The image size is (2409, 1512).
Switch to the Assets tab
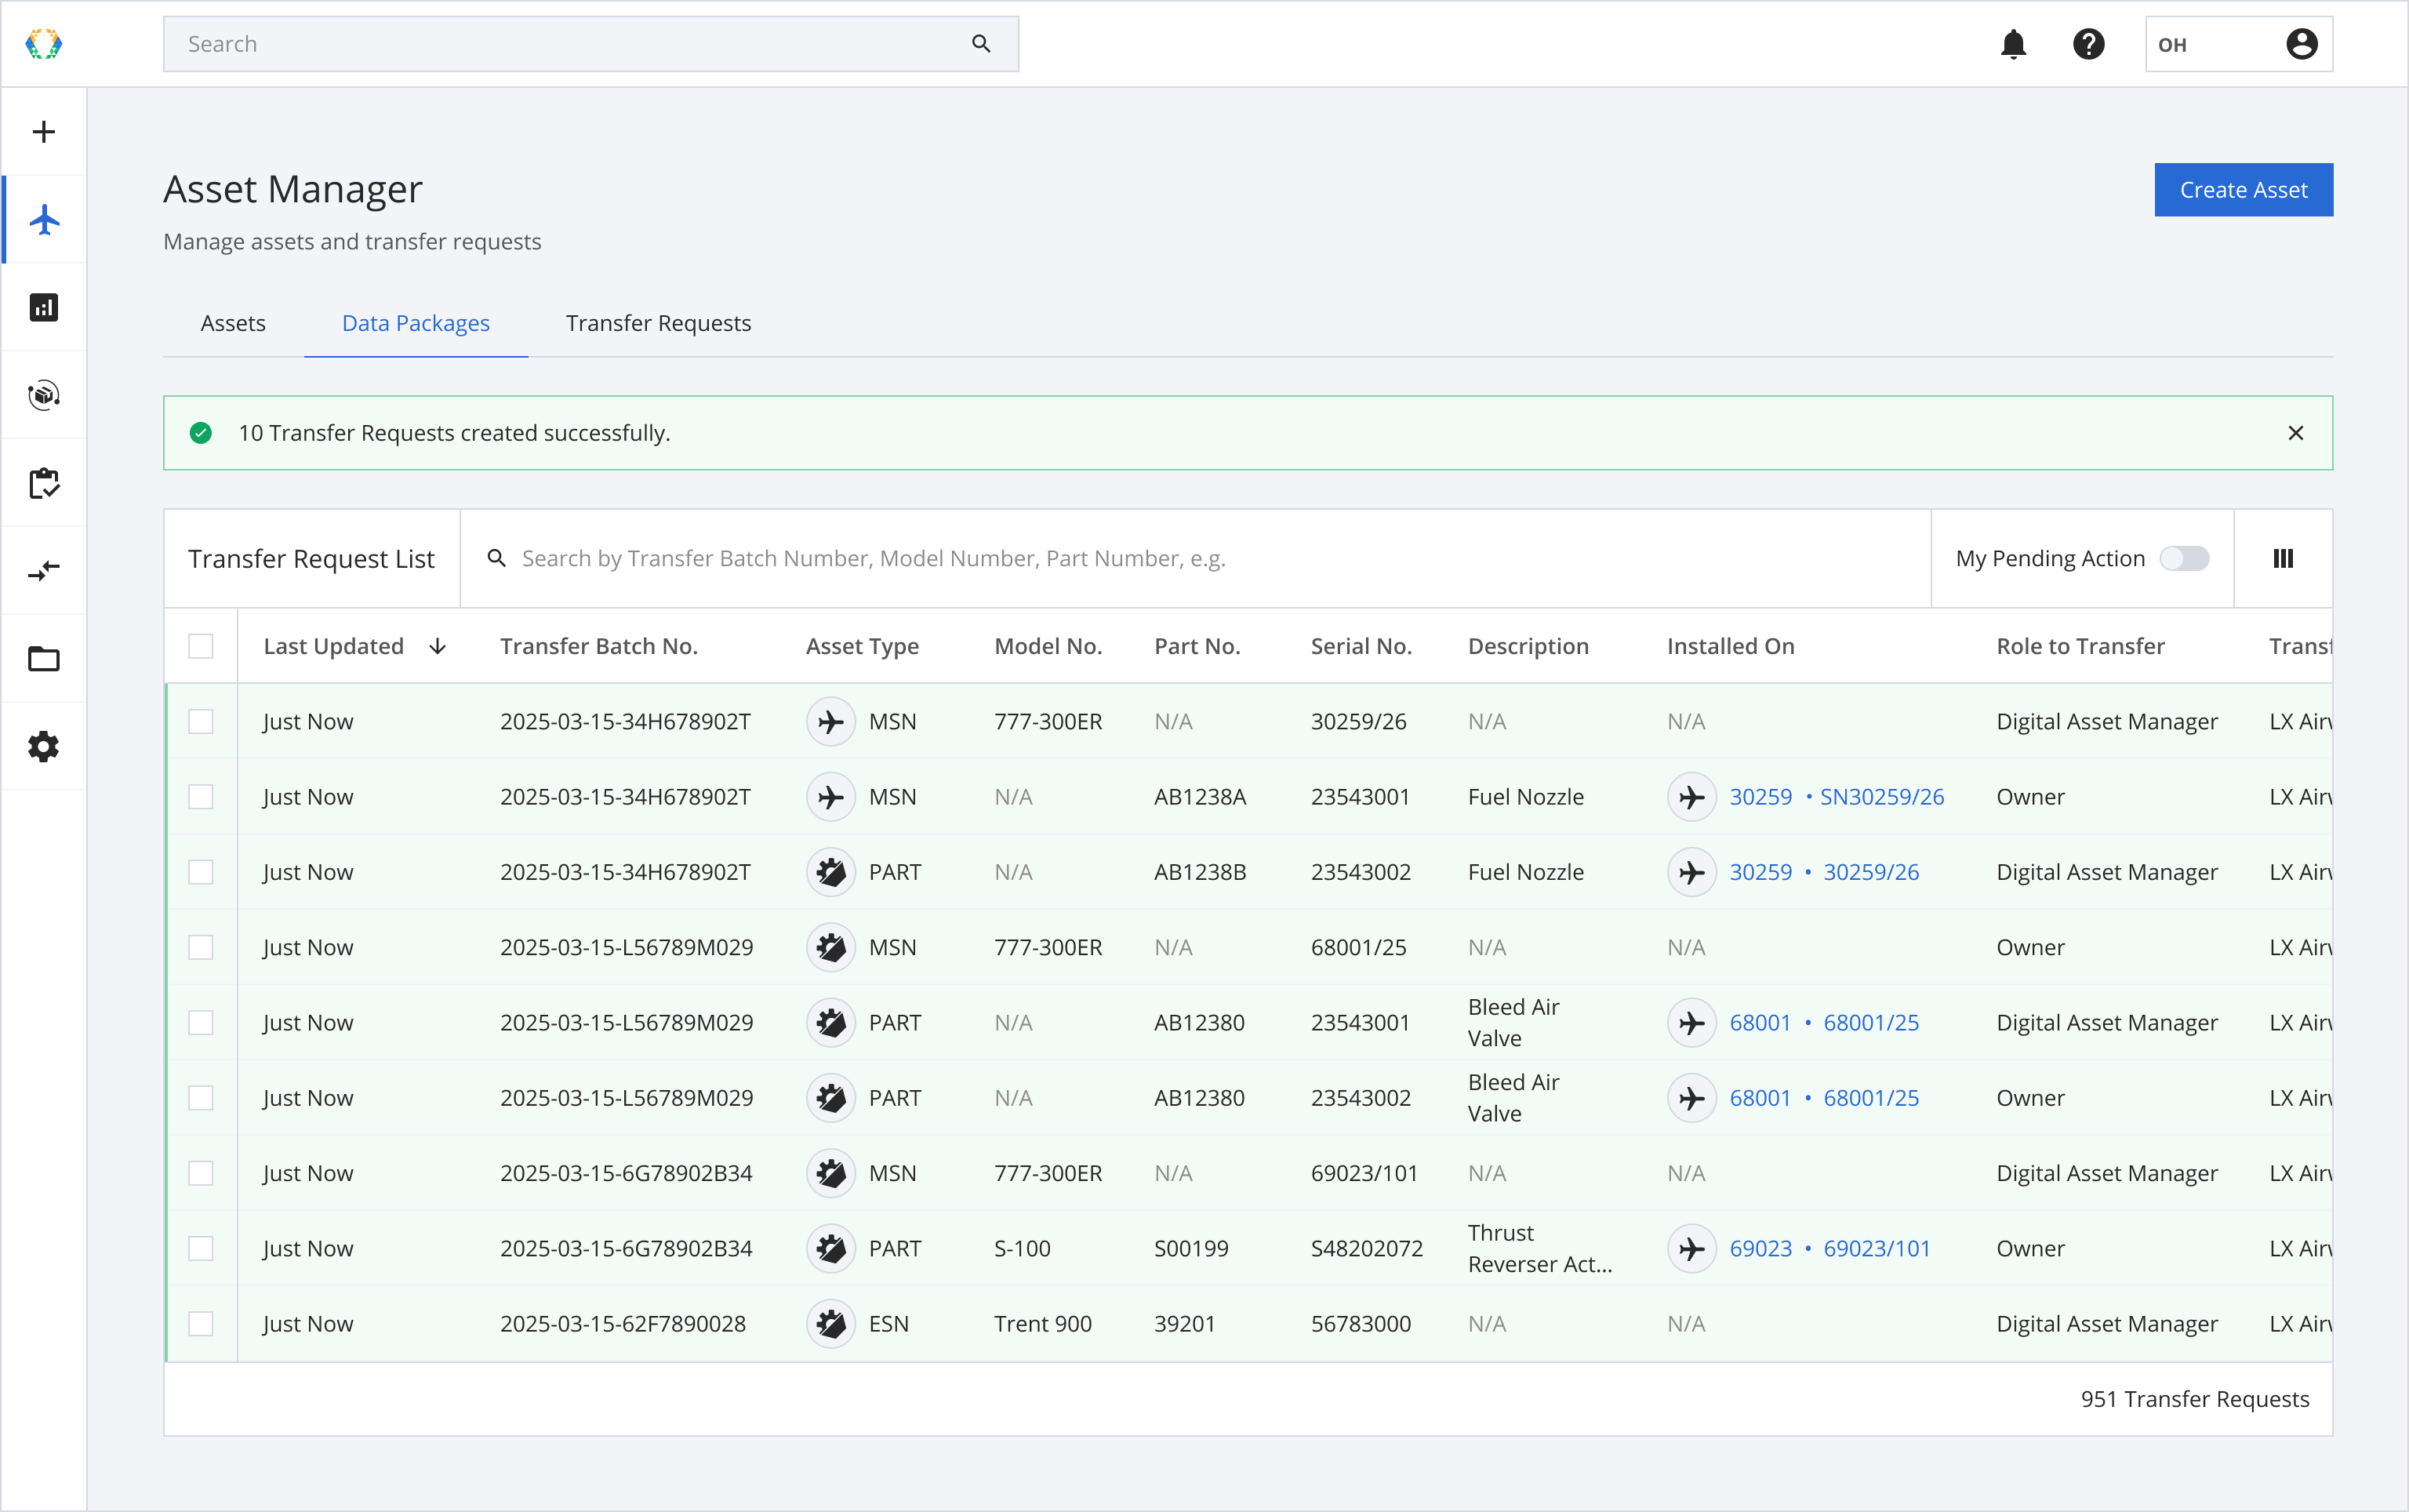(x=233, y=323)
